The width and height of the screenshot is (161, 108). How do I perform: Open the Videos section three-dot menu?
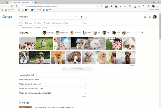click(x=33, y=103)
